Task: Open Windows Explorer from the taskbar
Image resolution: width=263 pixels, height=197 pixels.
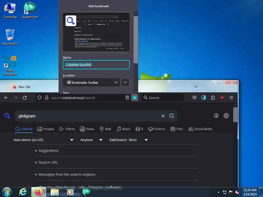Action: (x=55, y=192)
